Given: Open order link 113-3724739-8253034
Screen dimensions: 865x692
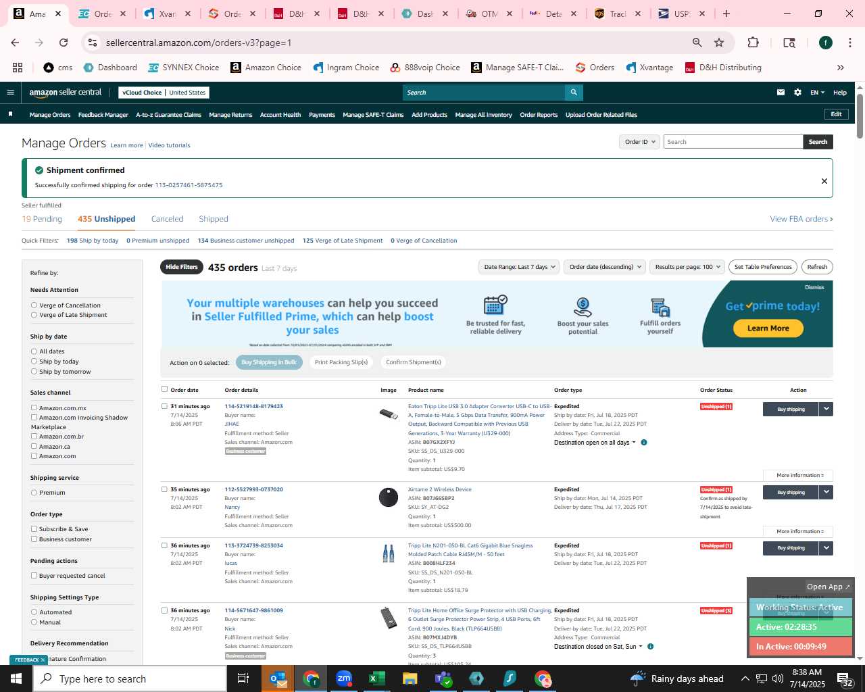Looking at the screenshot, I should 254,545.
